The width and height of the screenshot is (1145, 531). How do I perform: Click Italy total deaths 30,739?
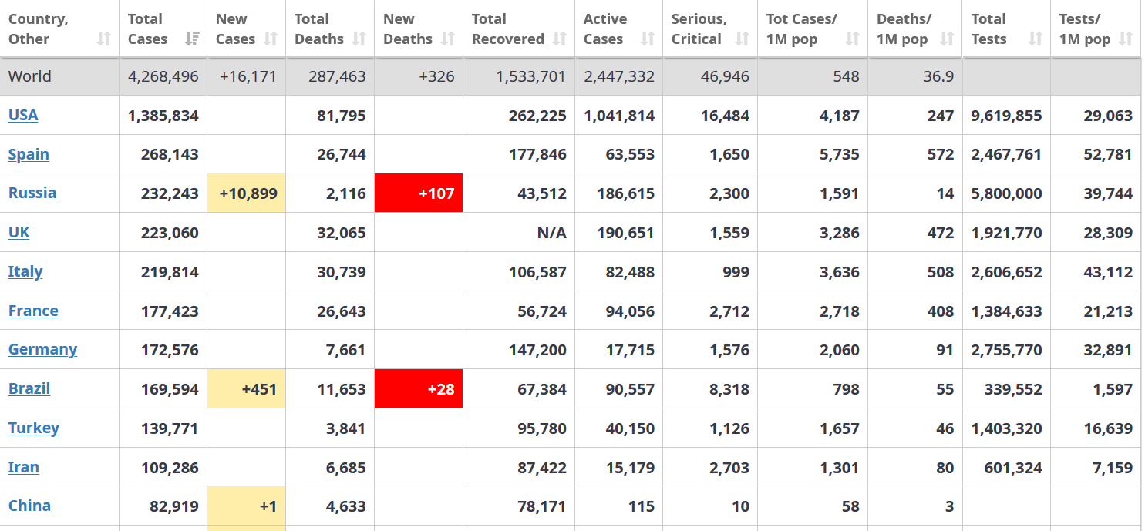pyautogui.click(x=342, y=271)
